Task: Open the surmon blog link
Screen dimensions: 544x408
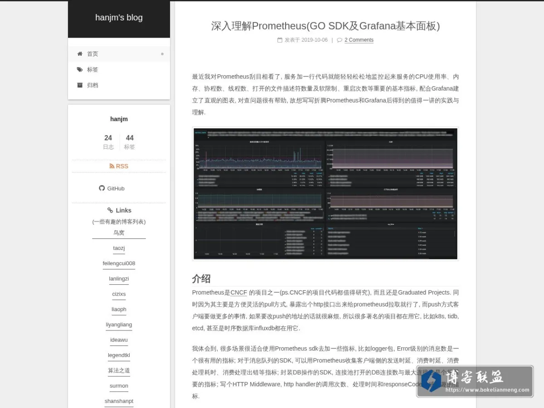Action: [119, 386]
